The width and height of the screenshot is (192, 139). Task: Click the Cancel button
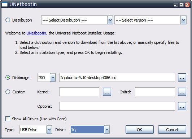pos(172,130)
